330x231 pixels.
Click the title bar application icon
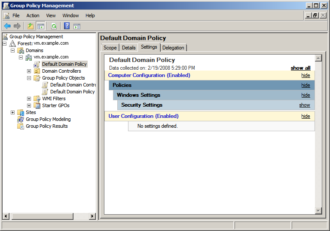point(6,6)
